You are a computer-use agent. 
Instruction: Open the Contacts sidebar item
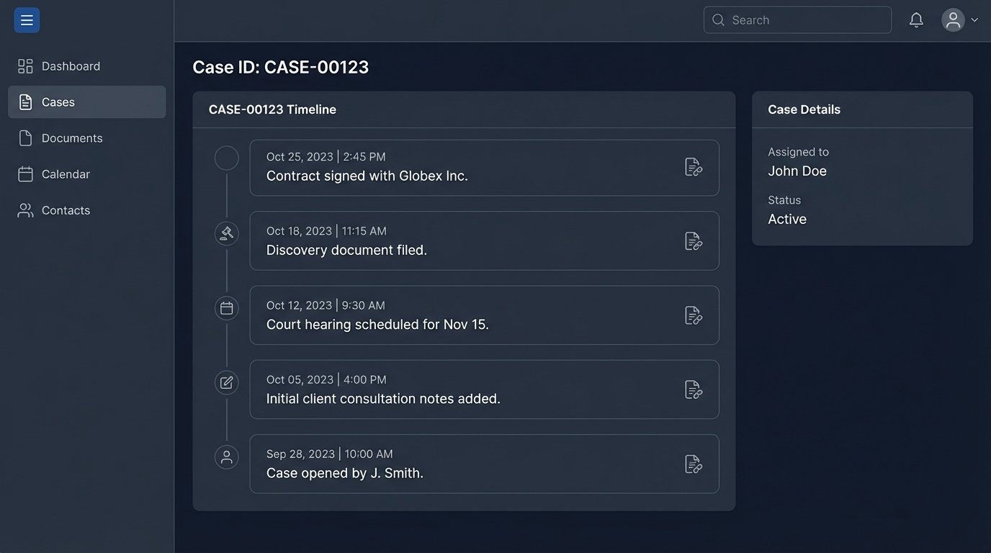click(x=66, y=210)
